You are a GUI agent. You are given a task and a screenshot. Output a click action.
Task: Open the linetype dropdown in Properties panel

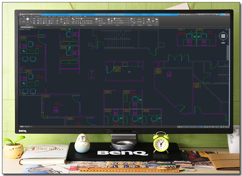coord(121,23)
